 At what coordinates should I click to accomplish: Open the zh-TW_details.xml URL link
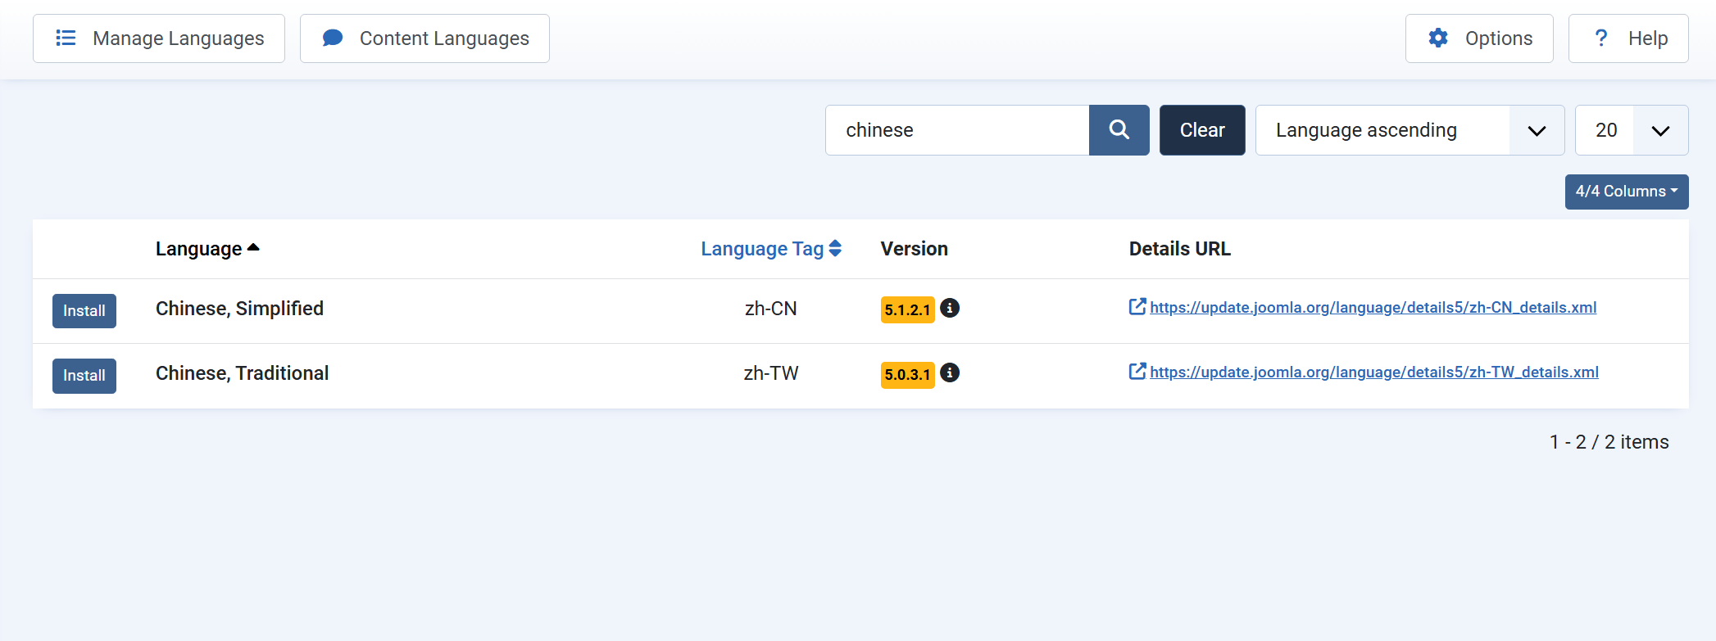[x=1373, y=372]
